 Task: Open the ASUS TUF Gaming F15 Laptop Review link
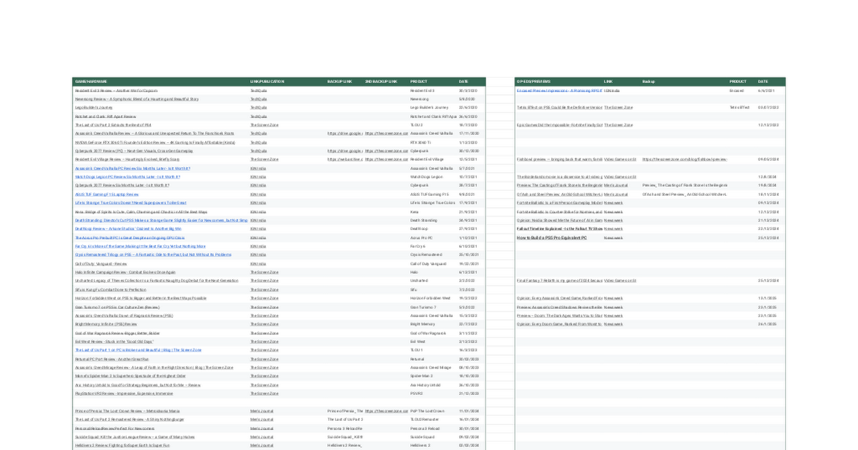tap(107, 194)
